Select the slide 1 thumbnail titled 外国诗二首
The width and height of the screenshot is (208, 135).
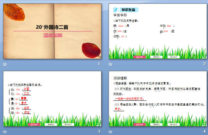pos(52,31)
